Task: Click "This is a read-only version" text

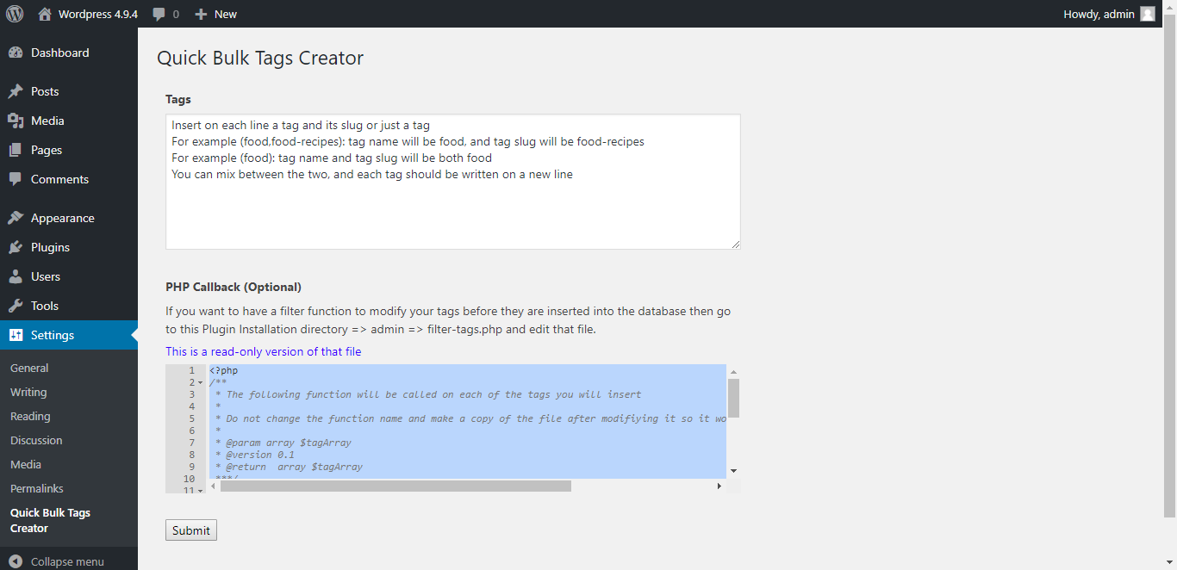Action: pos(264,351)
